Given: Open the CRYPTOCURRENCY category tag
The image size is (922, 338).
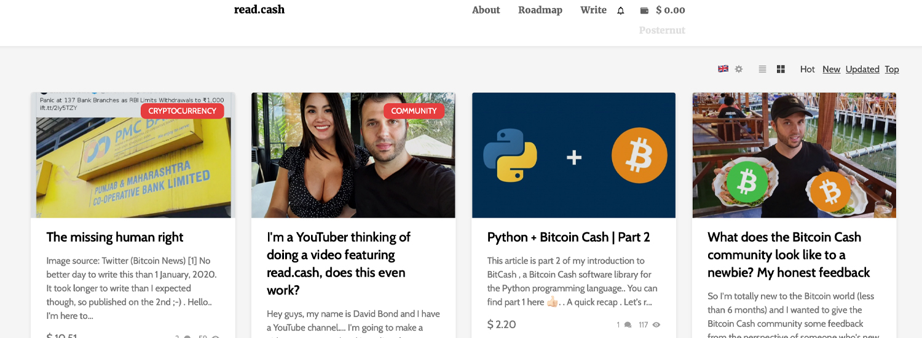Looking at the screenshot, I should coord(183,111).
